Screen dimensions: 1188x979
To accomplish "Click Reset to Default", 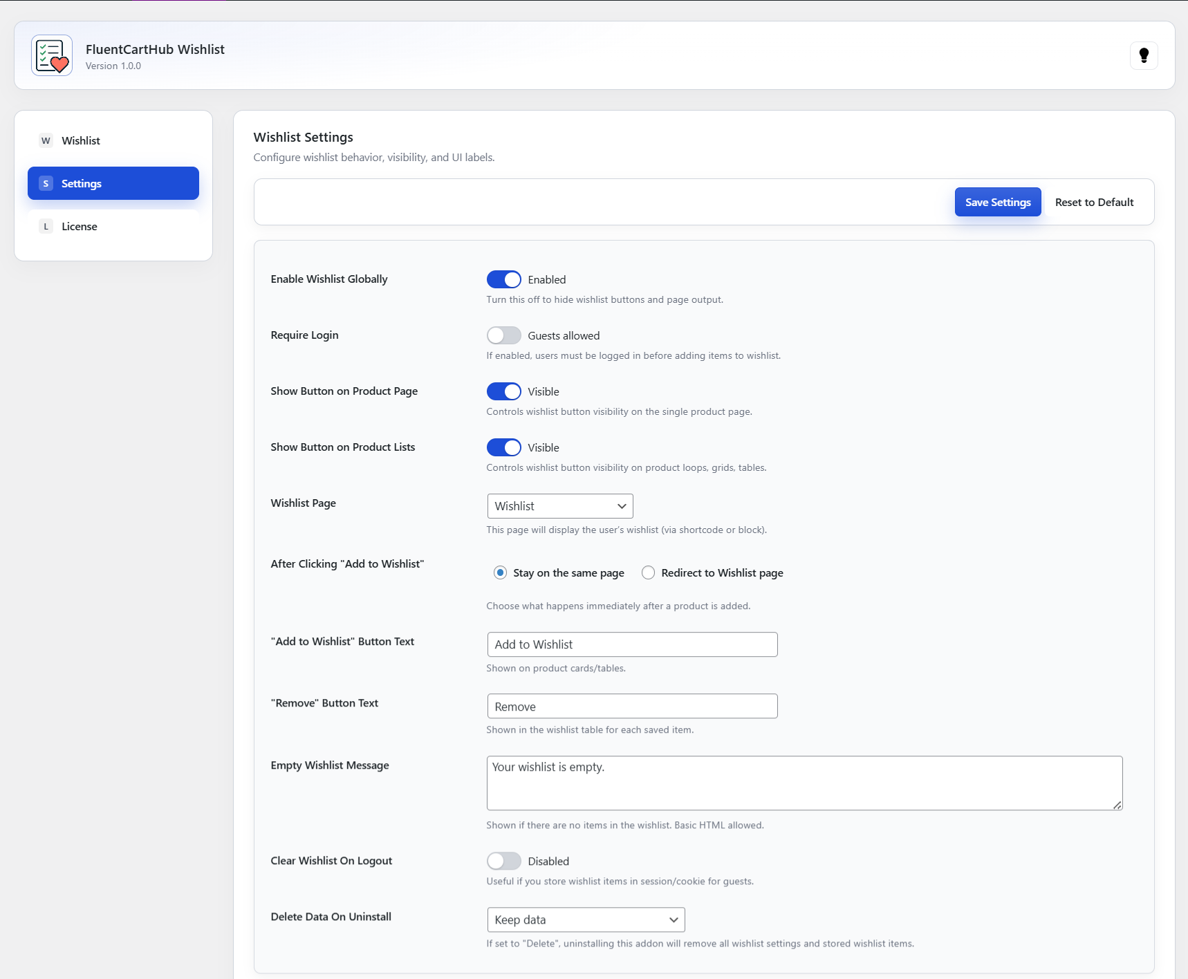I will tap(1094, 202).
